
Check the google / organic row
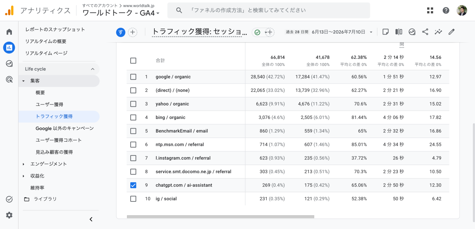click(133, 77)
